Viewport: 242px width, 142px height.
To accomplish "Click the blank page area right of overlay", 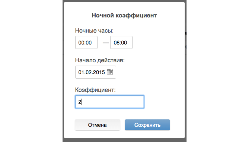I will coord(214,71).
